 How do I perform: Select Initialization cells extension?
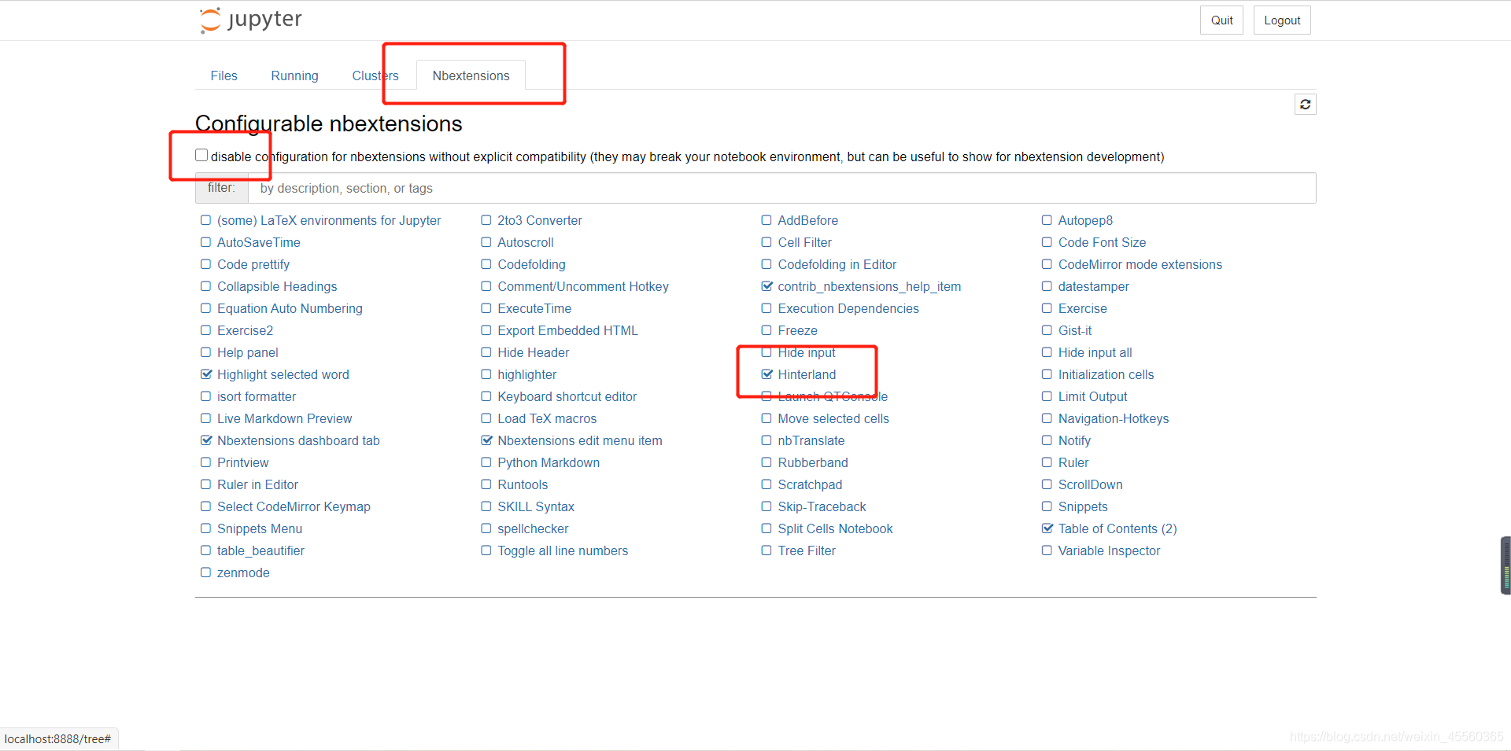1106,374
